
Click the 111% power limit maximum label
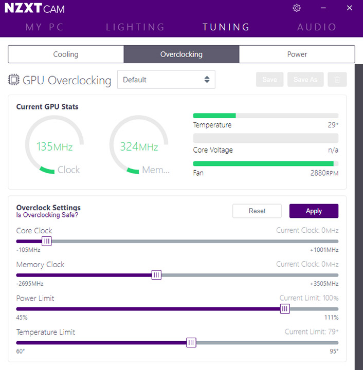pyautogui.click(x=331, y=318)
